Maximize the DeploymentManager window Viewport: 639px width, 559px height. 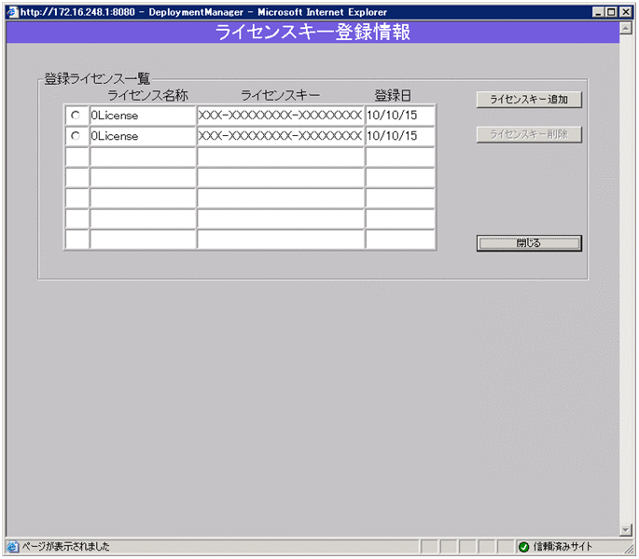[x=611, y=12]
